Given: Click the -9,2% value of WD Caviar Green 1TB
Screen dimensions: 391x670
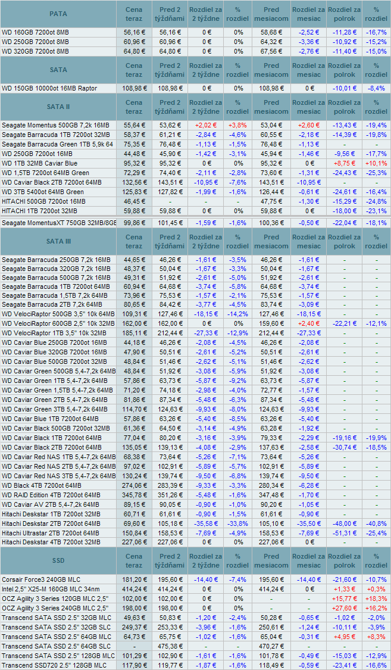Looking at the screenshot, I should 237,381.
